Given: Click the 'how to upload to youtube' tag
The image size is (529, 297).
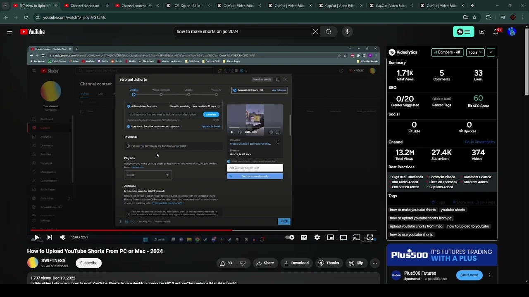Looking at the screenshot, I should 468,226.
